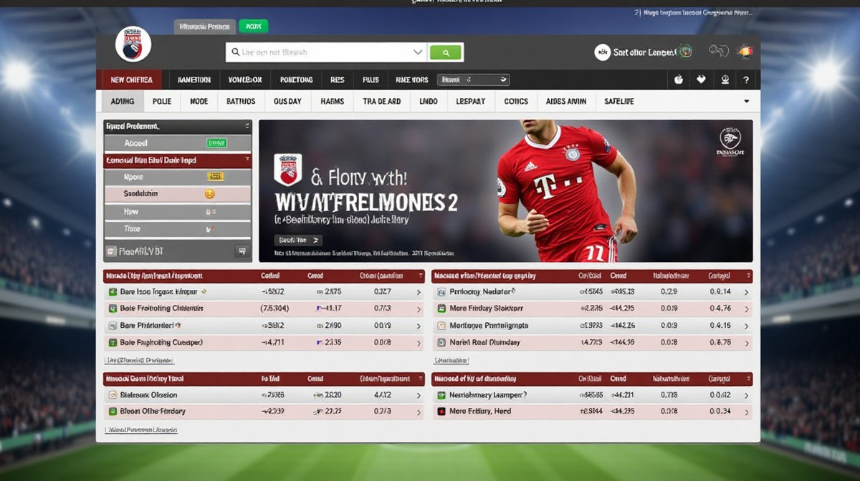The height and width of the screenshot is (481, 860).
Task: Expand the tab bar overflow arrow
Action: pos(747,102)
